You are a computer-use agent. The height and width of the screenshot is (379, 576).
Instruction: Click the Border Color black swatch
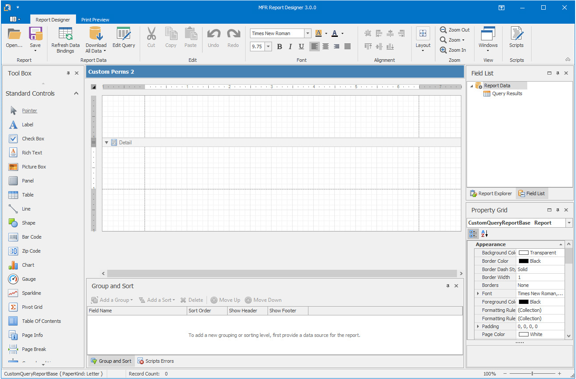click(523, 261)
